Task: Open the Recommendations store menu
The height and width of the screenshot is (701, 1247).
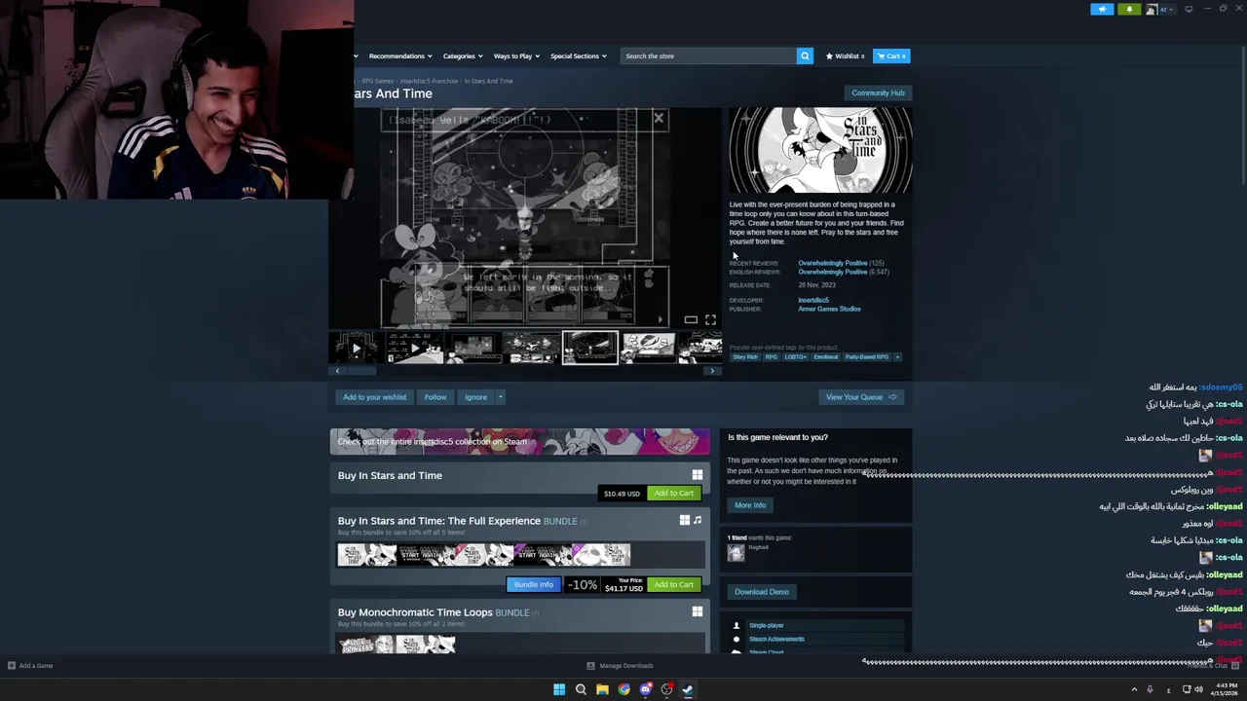Action: click(x=400, y=56)
